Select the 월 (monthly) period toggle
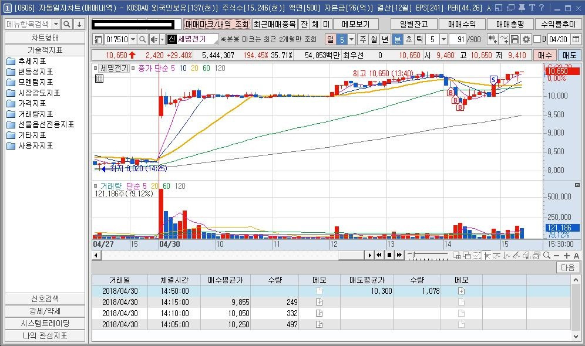Screen dimensions: 585x346 [374, 39]
